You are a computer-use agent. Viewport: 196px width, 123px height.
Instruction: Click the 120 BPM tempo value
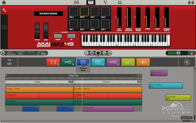point(11,54)
